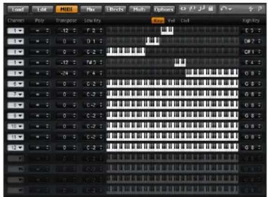Open the channel 6 dropdown
This screenshot has height=197, width=268.
point(15,84)
